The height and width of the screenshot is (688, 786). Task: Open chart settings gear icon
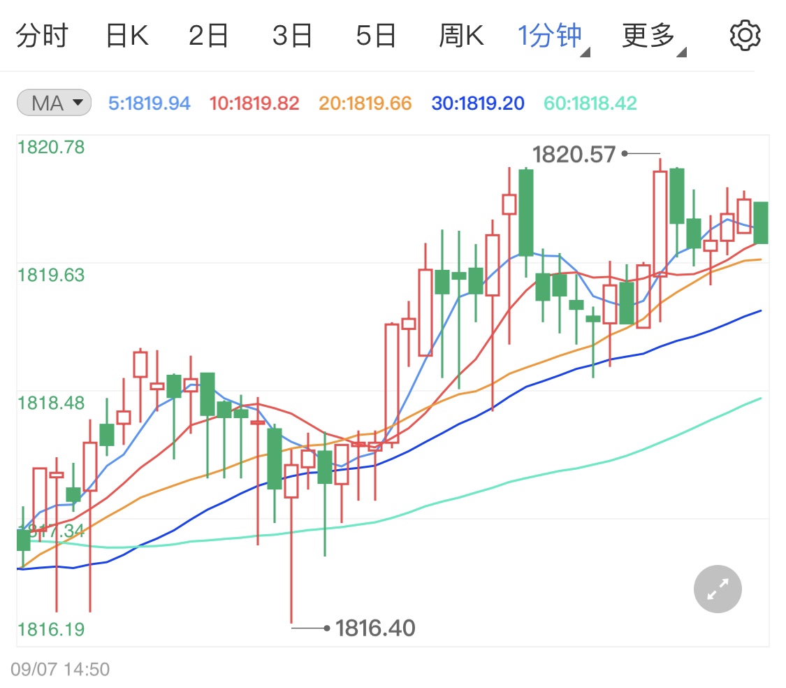(744, 36)
